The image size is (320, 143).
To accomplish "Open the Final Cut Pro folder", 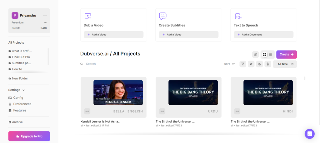I will (x=19, y=57).
